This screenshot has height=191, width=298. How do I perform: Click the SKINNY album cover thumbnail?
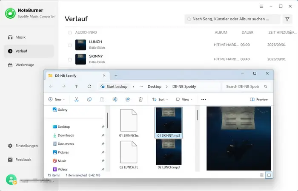(x=80, y=59)
